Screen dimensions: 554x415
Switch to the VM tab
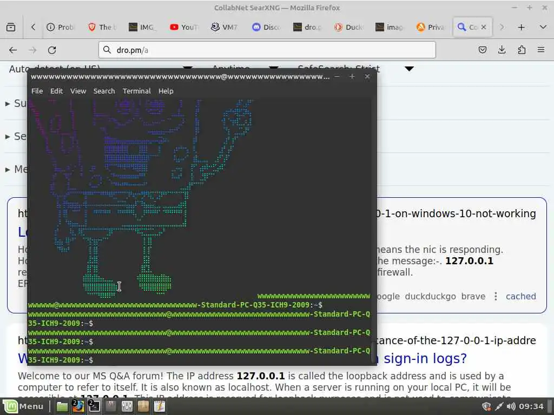[225, 27]
